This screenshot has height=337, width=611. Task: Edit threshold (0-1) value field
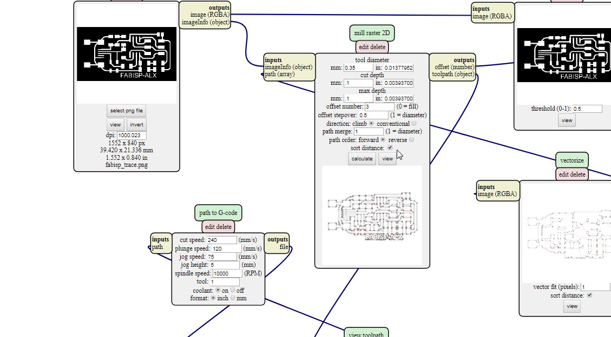coord(587,109)
